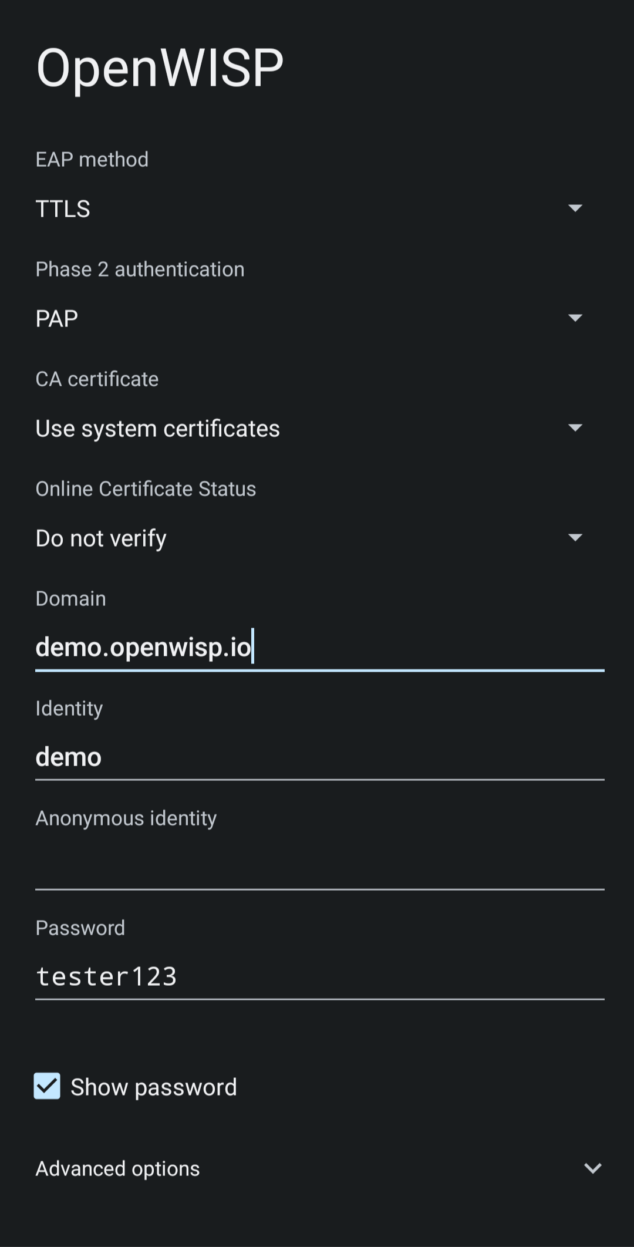Open the EAP method selector showing TTLS

click(x=294, y=208)
